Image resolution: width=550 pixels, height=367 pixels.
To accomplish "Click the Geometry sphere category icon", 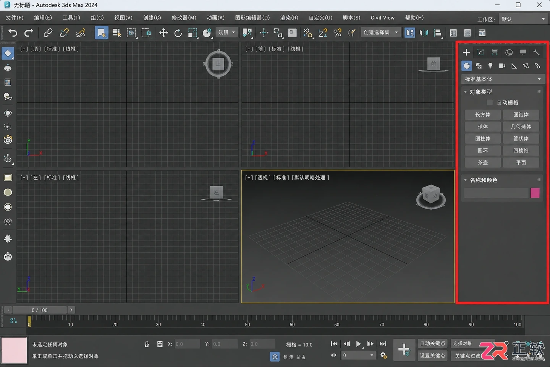I will [467, 66].
